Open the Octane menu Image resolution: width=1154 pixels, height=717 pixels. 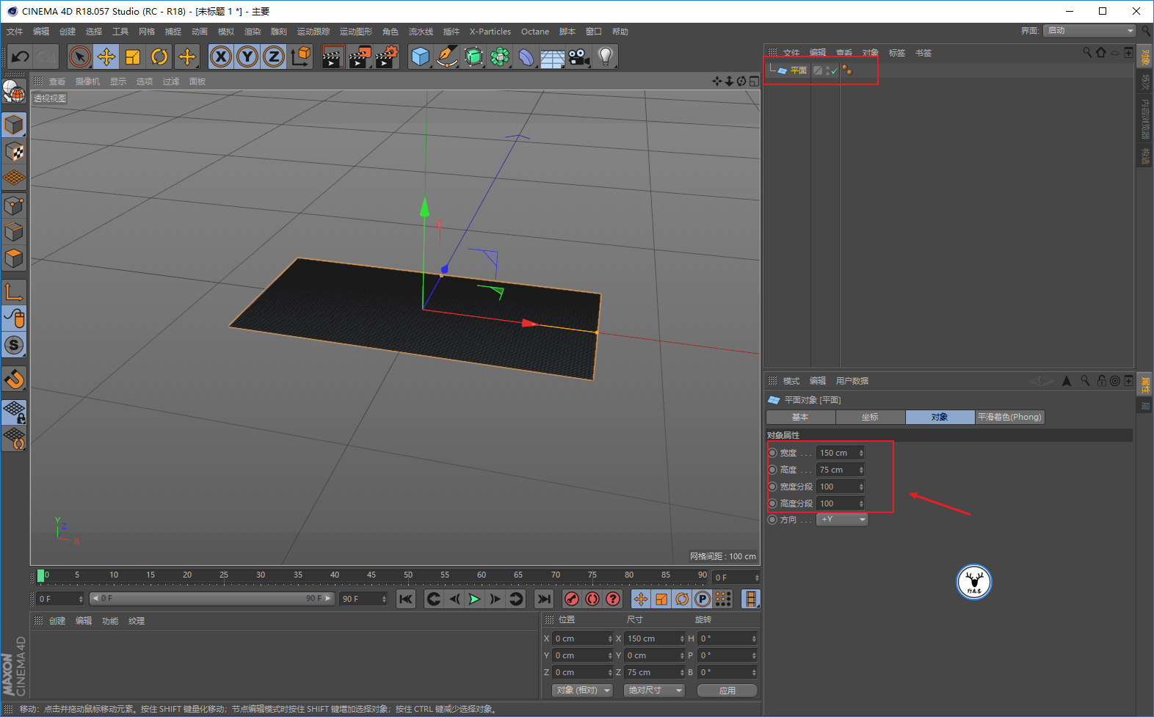click(535, 32)
